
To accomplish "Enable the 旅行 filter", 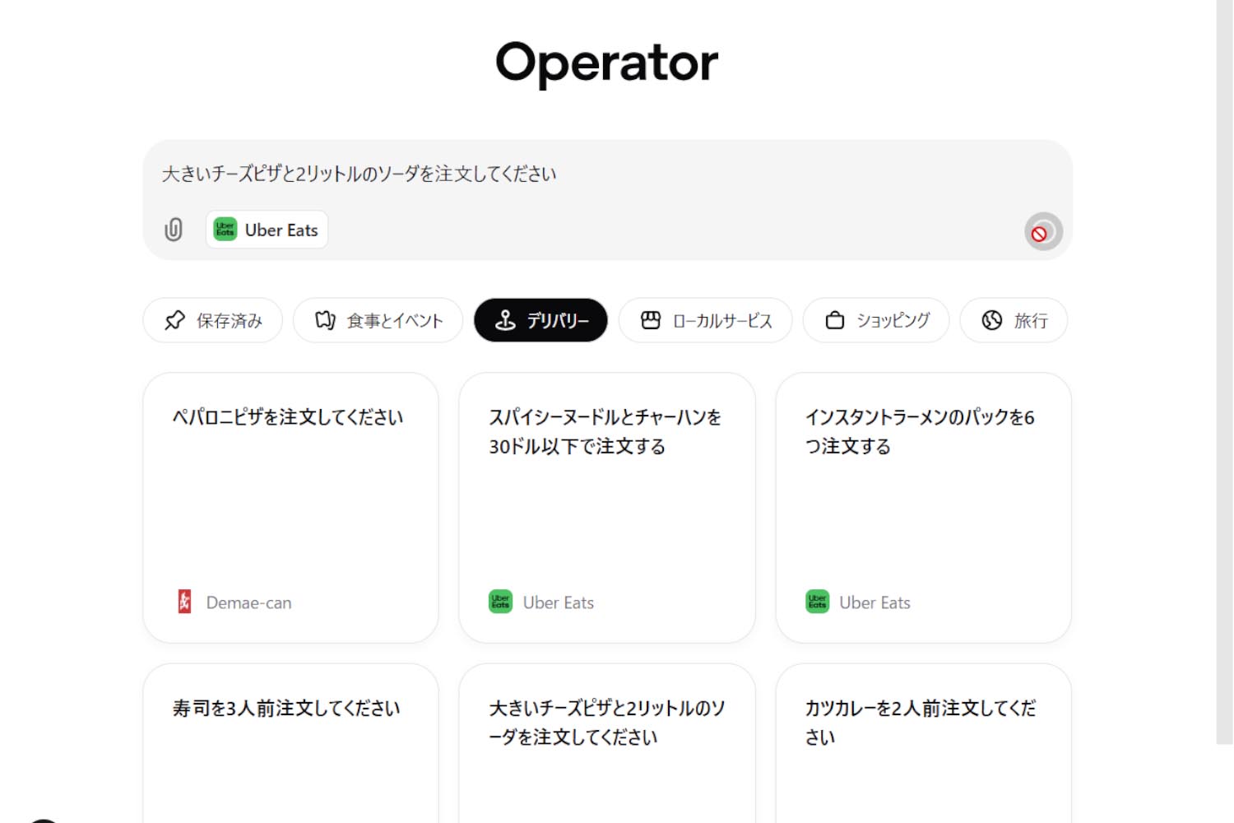I will [1014, 320].
